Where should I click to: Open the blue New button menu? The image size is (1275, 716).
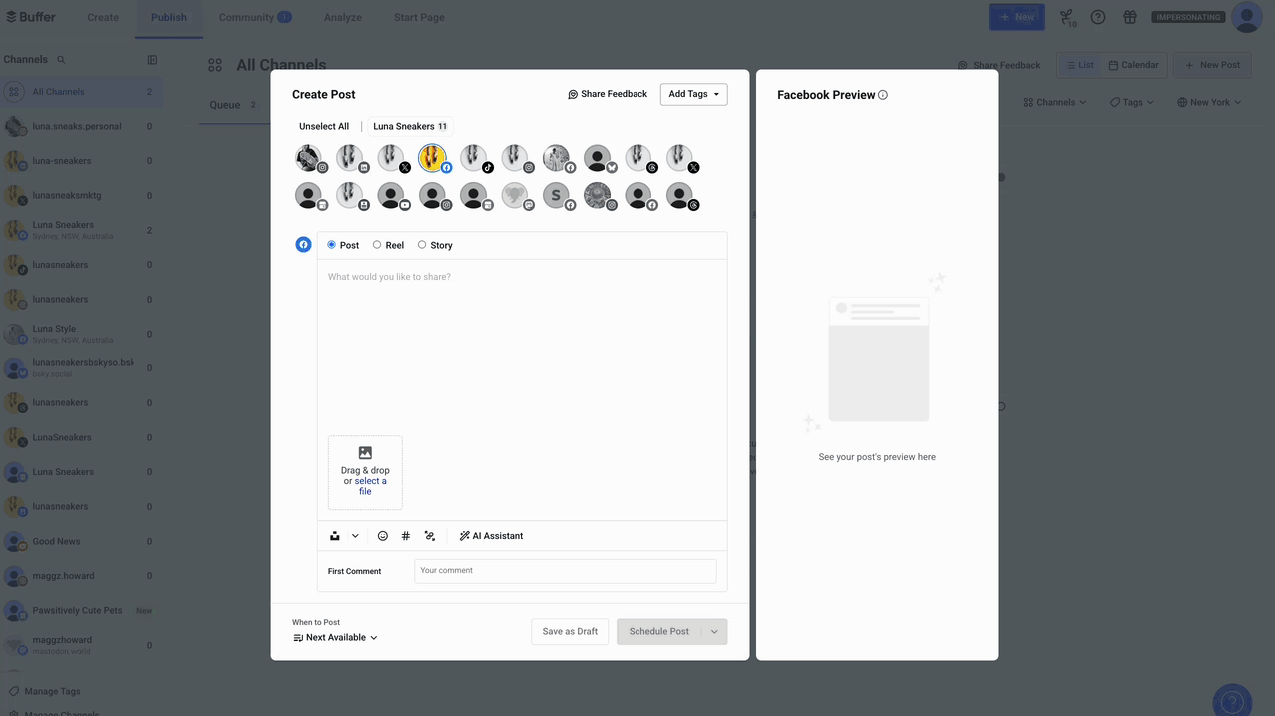coord(1017,17)
